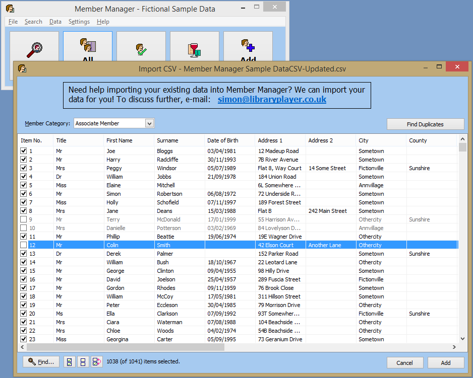Uncheck the checkbox for row 17 Gordon Rhodes

click(x=23, y=287)
